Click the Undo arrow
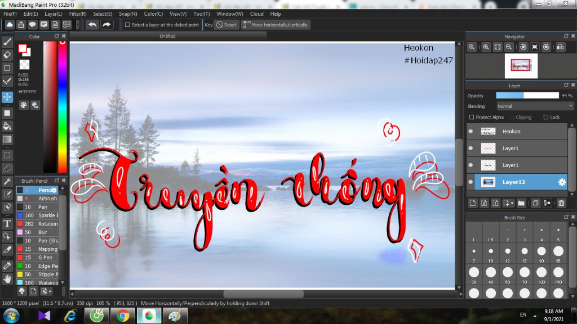This screenshot has width=577, height=324. [x=92, y=25]
